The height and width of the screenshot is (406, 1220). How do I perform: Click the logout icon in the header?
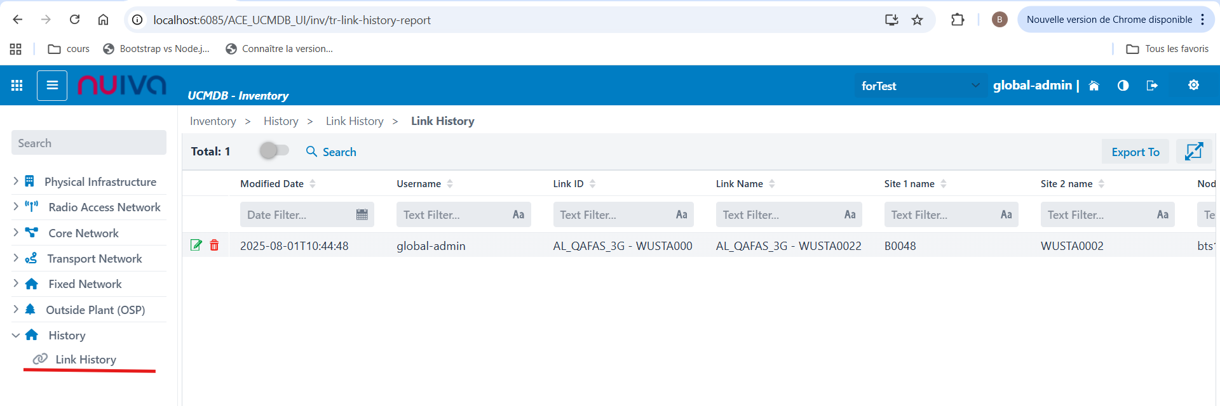[x=1152, y=86]
